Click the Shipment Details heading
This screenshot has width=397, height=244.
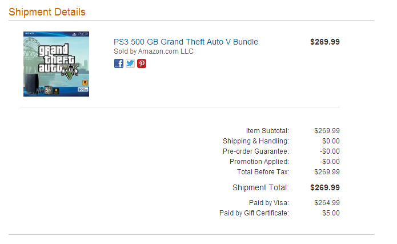47,12
